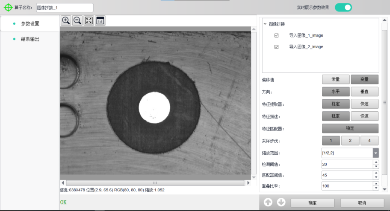Click the 1:1 actual size icon
The image size is (390, 211).
coord(100,20)
